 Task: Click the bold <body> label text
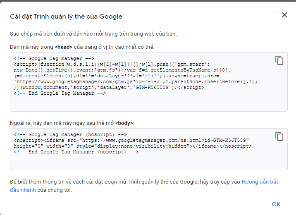coord(124,123)
